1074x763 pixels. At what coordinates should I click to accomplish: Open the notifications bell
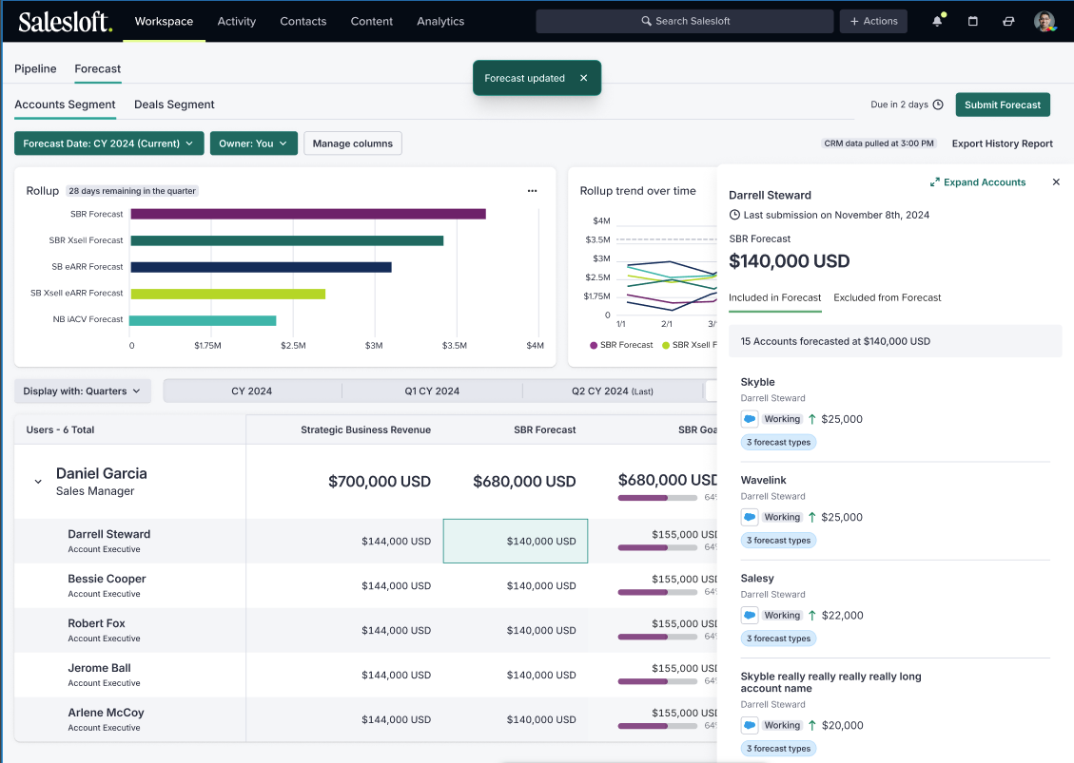point(937,21)
